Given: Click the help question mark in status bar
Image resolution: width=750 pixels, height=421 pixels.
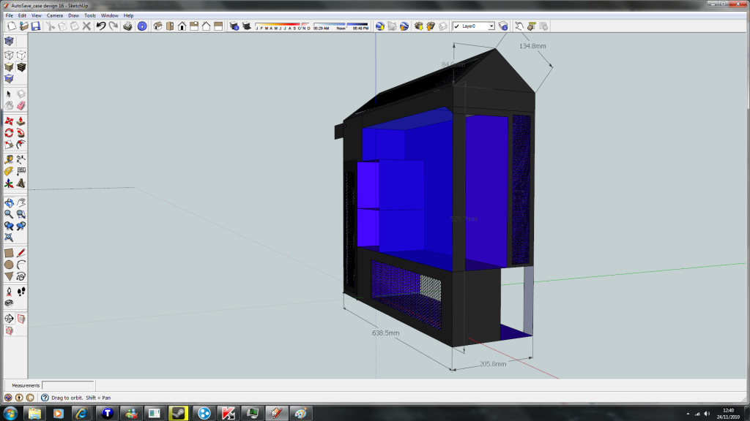Looking at the screenshot, I should pos(44,398).
